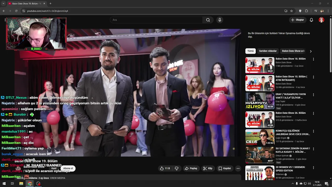This screenshot has height=187, width=332.
Task: Open 20 WOMEN VS 1 SIDEMEN thumbnail
Action: tap(260, 173)
